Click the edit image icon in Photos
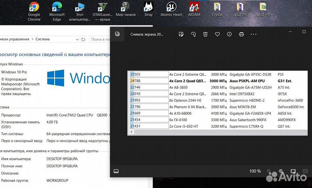 181,34
